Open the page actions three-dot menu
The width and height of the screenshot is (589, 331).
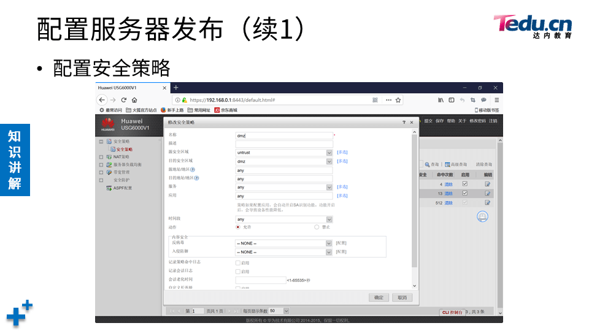coord(388,100)
